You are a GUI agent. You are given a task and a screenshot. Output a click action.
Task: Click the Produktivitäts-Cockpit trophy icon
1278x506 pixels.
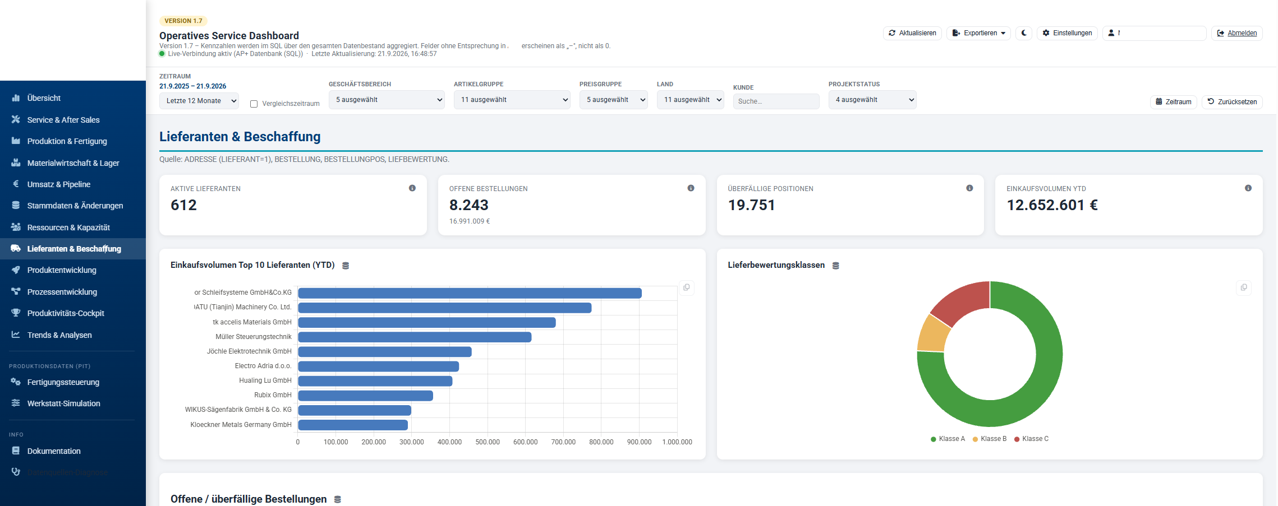point(16,313)
